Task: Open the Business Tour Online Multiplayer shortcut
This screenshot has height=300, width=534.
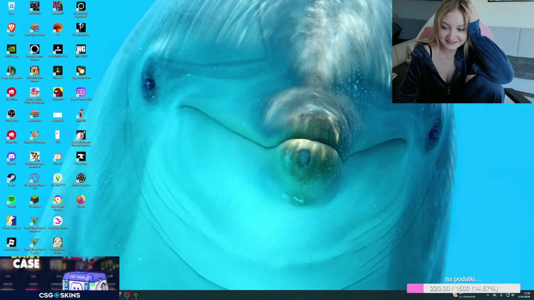Action: coord(35,95)
